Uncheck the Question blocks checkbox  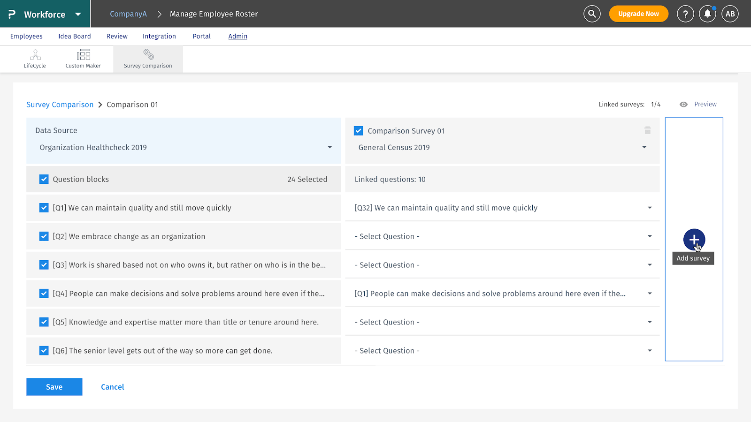[44, 179]
